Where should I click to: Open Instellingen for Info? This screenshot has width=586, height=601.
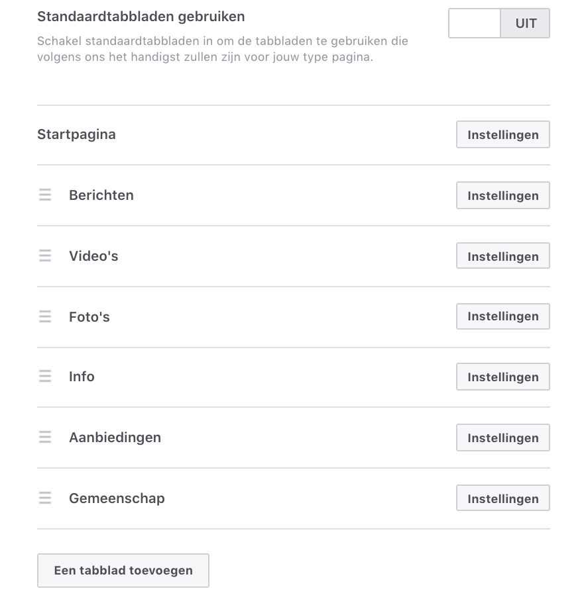(x=502, y=376)
